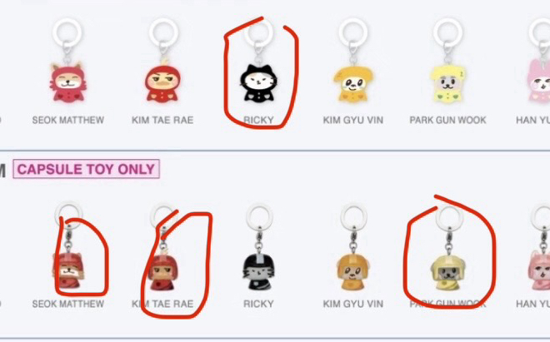This screenshot has width=550, height=342.
Task: Click the SEOK MATTHEW label in top row
Action: [x=68, y=120]
